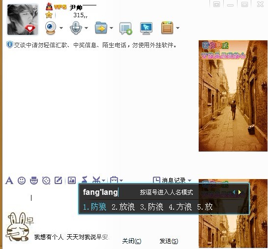Start a video call with the webcam icon
268x249 pixels.
51,28
